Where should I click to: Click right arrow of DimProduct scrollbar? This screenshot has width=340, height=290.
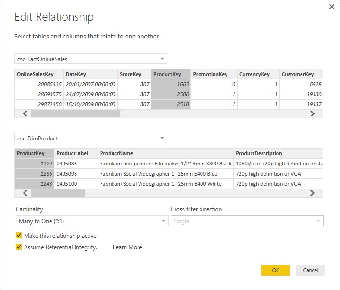(312, 193)
